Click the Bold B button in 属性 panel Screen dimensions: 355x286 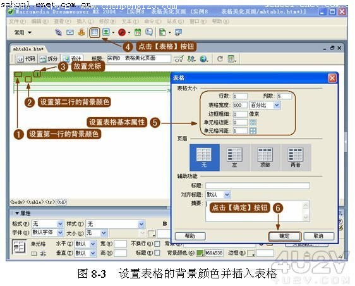coord(165,224)
